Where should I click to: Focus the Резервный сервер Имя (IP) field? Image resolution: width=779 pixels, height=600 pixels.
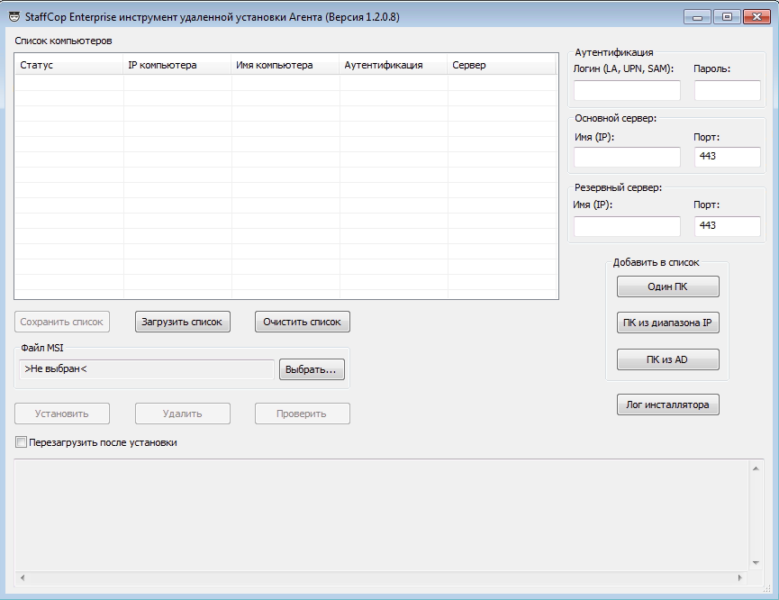(x=627, y=226)
